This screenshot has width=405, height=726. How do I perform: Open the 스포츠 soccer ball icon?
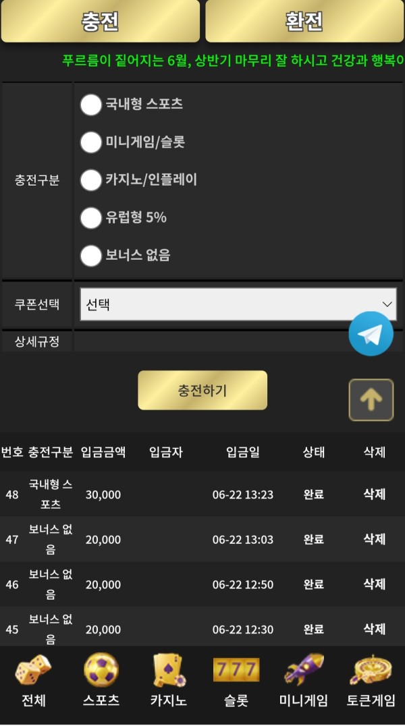coord(101,671)
